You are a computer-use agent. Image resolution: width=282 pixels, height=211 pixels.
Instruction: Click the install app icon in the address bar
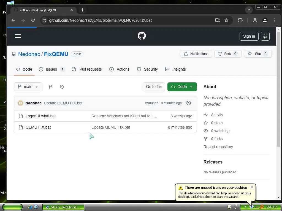point(218,20)
